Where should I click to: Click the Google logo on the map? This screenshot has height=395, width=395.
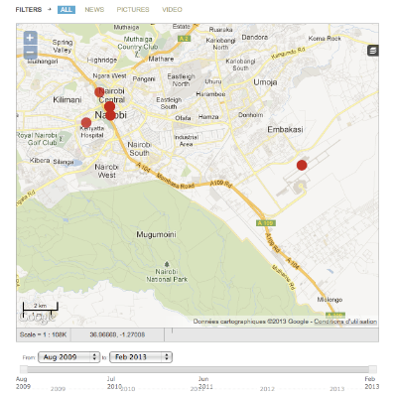[37, 318]
